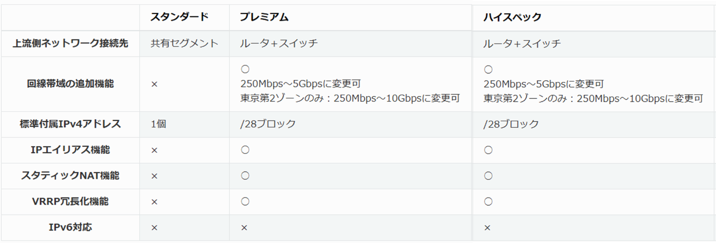Click the 1個 cell in スタンダード column
The height and width of the screenshot is (243, 716).
point(159,124)
